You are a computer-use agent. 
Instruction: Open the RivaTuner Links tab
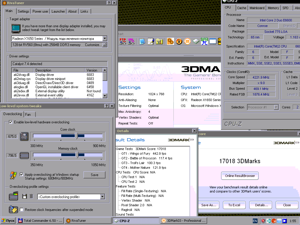[x=84, y=11]
